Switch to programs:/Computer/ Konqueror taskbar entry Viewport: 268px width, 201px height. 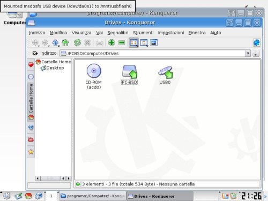point(92,196)
